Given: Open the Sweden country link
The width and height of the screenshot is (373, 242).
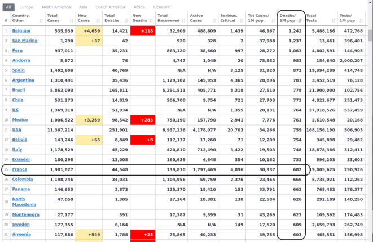Looking at the screenshot, I should click(21, 225).
